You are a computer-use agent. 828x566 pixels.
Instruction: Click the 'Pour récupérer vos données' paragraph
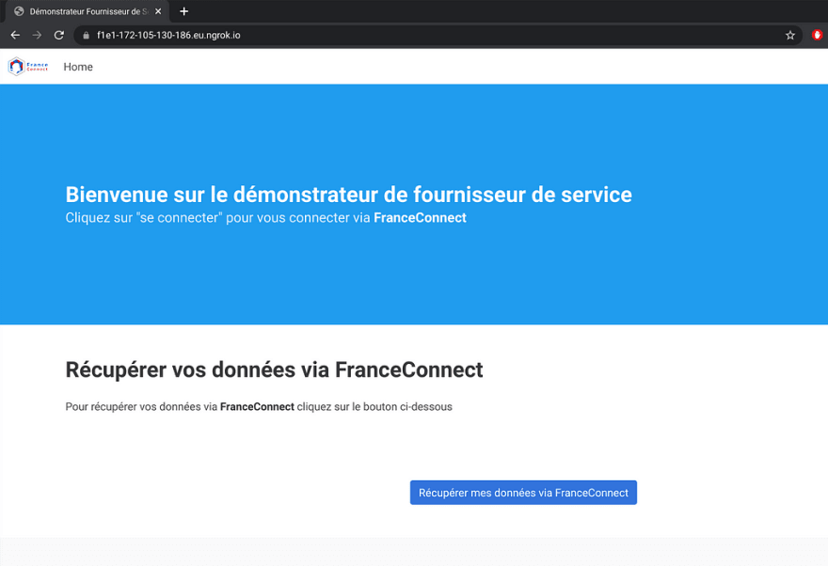tap(259, 407)
